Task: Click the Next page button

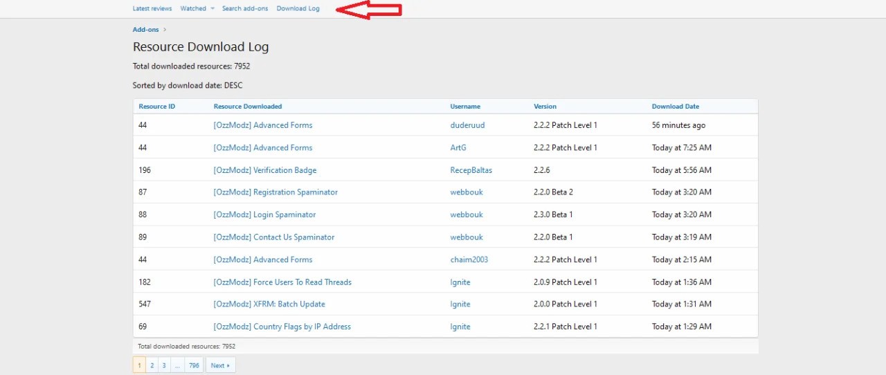Action: coord(220,365)
